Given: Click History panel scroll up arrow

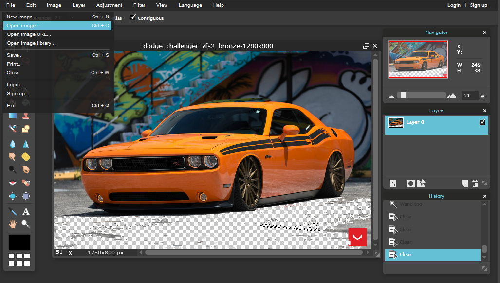Looking at the screenshot, I should (x=484, y=204).
